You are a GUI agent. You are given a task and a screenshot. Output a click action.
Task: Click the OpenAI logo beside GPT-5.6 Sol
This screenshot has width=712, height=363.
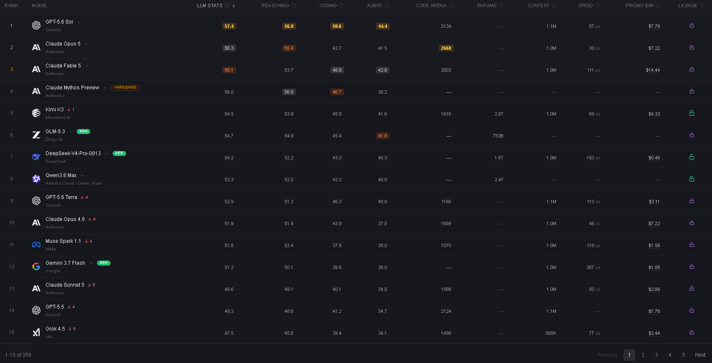click(x=36, y=25)
